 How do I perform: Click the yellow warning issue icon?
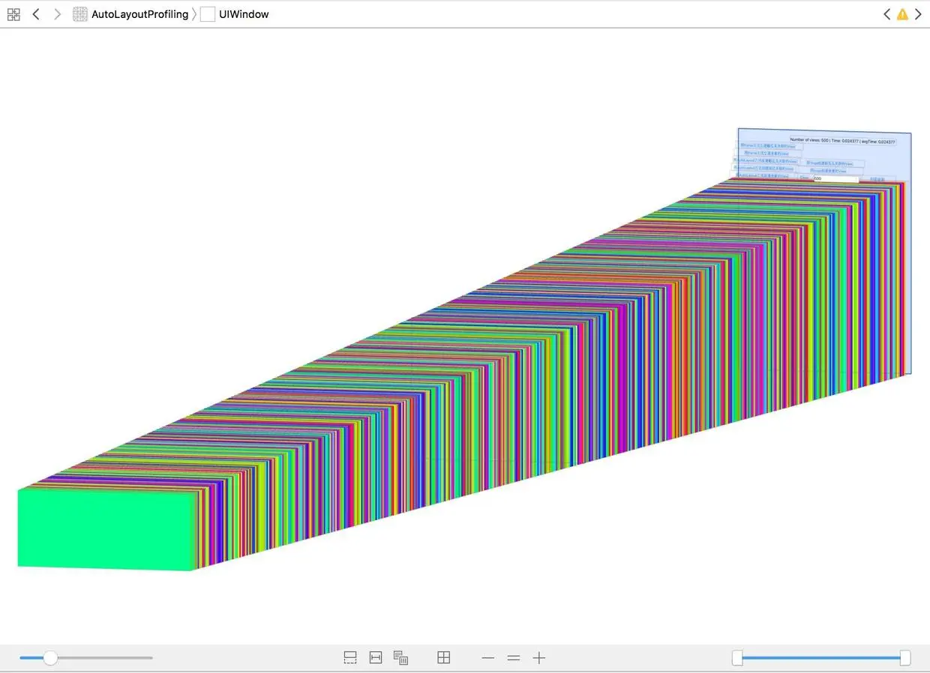point(902,14)
